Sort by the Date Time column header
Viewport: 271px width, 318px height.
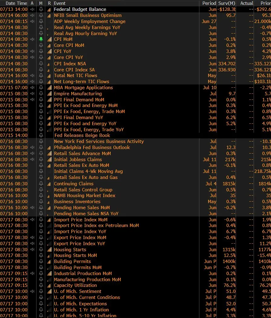(x=16, y=3)
